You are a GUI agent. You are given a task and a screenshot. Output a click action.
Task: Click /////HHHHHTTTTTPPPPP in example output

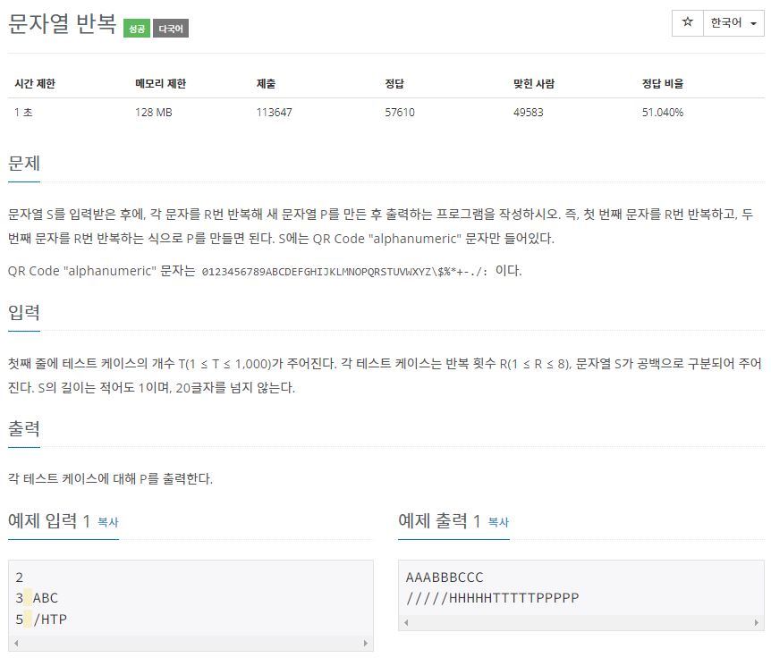tap(493, 598)
